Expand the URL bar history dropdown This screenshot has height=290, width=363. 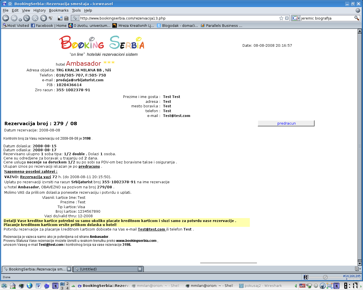pos(287,18)
